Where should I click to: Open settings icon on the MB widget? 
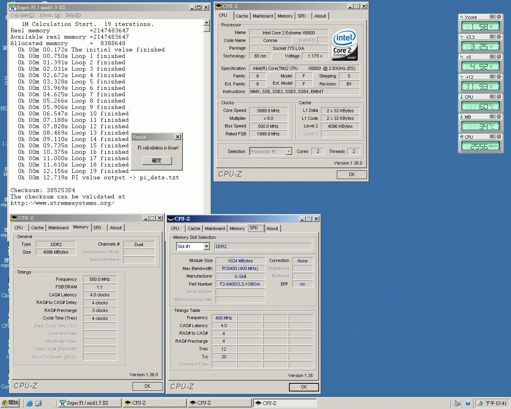click(x=493, y=117)
